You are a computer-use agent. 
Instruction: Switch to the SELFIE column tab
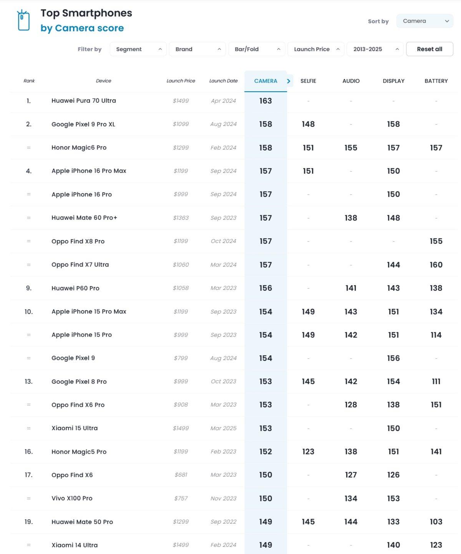308,81
